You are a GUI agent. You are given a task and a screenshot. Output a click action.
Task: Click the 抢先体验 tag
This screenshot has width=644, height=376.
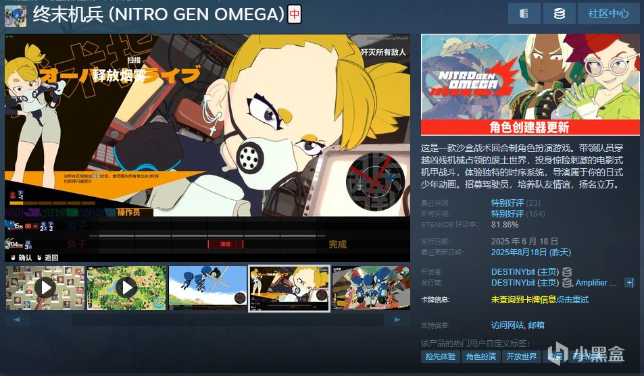tap(441, 356)
